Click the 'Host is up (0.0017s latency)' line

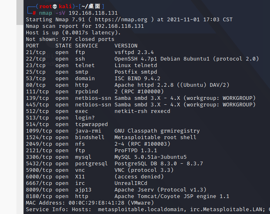point(73,33)
